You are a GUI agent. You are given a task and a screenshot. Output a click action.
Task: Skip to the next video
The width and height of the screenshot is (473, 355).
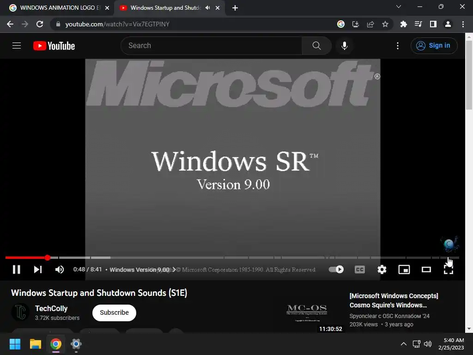[x=38, y=269]
